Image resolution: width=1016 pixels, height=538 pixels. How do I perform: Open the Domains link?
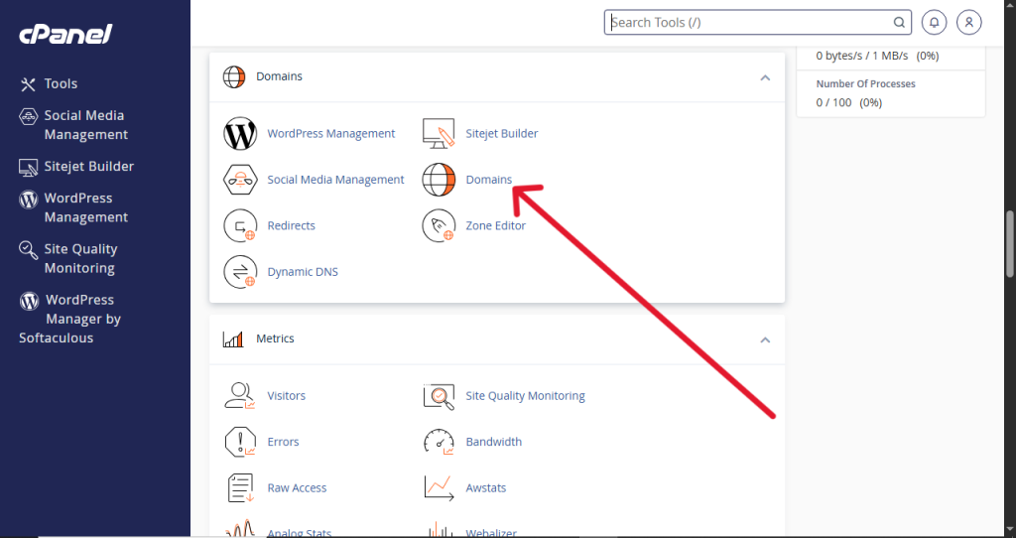pos(488,180)
